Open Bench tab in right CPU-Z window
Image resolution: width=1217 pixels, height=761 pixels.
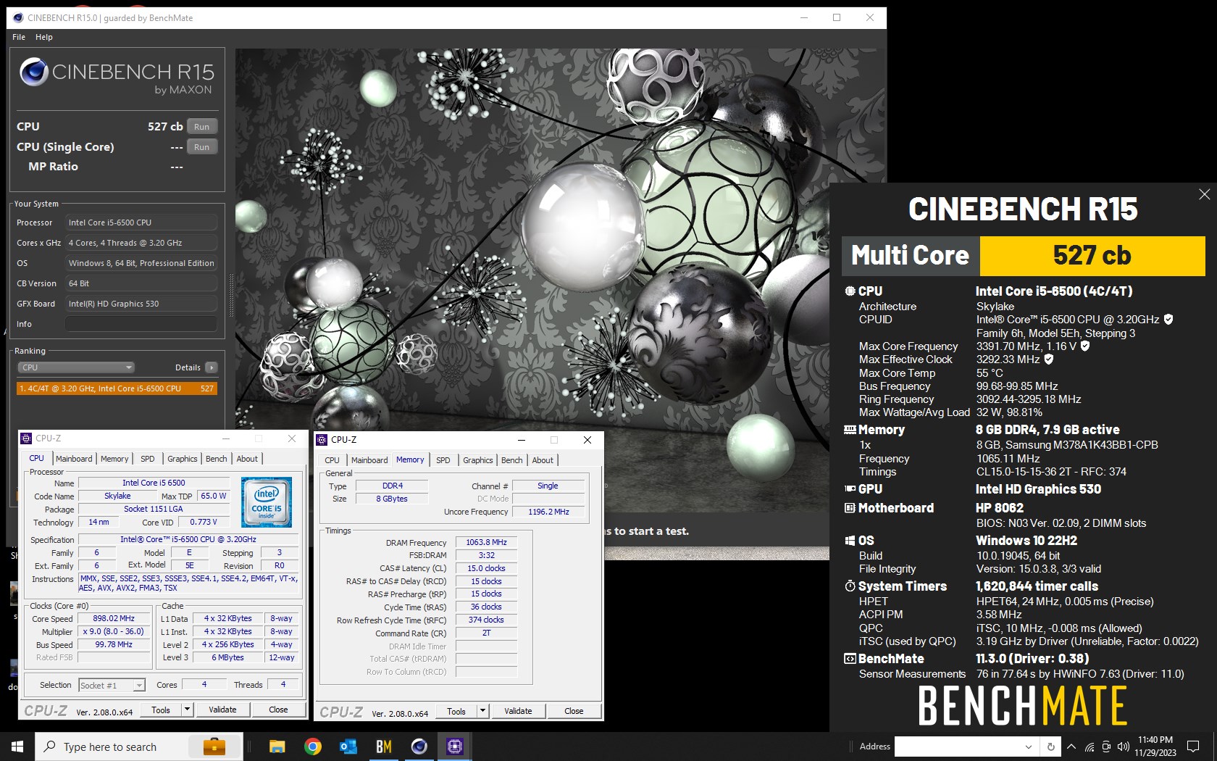tap(511, 460)
